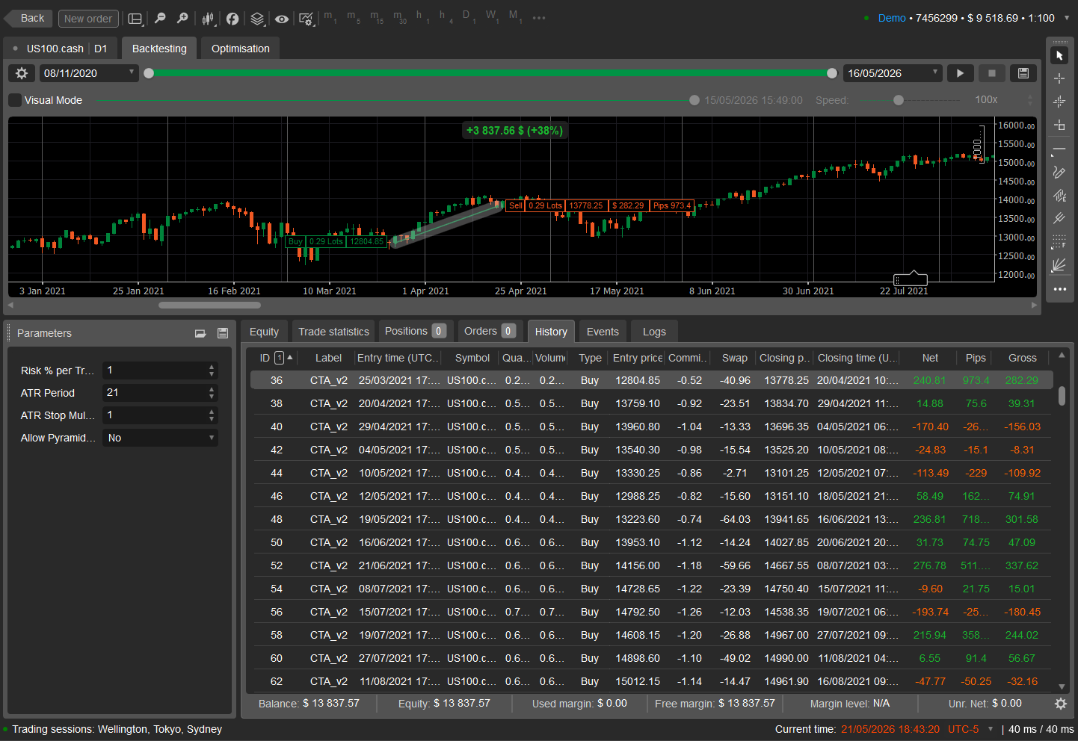1078x741 pixels.
Task: Expand the Demo account dropdown arrow
Action: point(1066,18)
